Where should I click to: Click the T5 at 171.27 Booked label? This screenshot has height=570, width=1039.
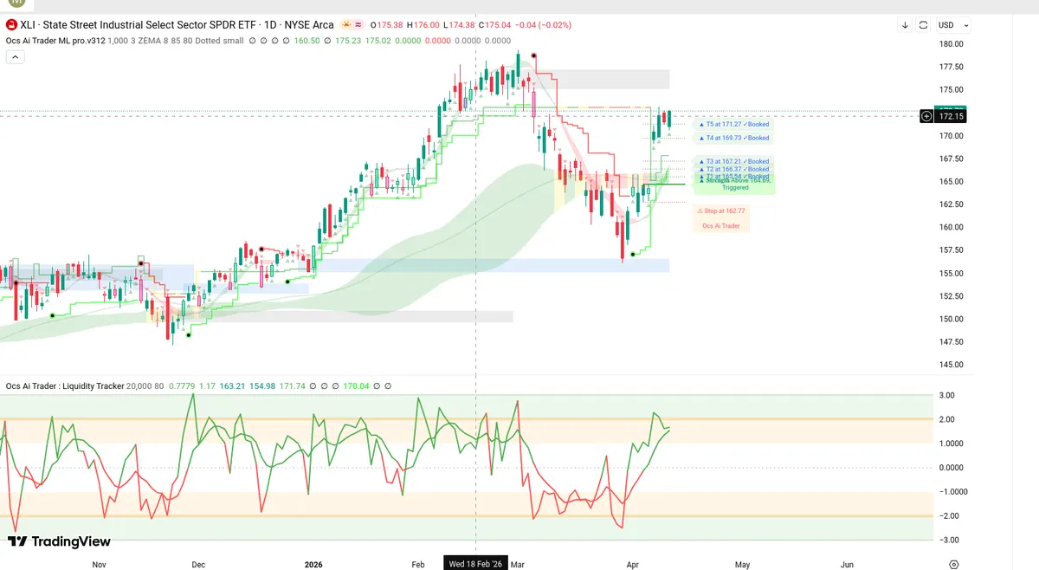tap(733, 125)
